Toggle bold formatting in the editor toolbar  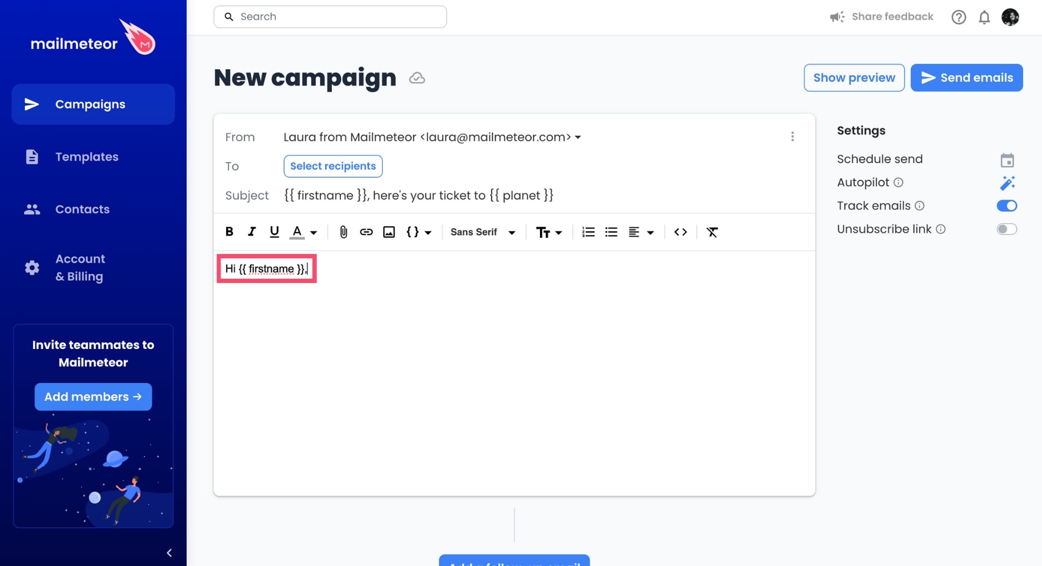pyautogui.click(x=229, y=232)
